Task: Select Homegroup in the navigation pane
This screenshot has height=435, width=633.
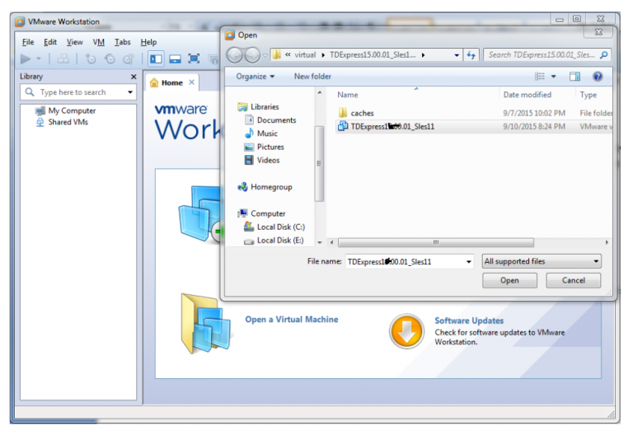Action: pyautogui.click(x=265, y=187)
